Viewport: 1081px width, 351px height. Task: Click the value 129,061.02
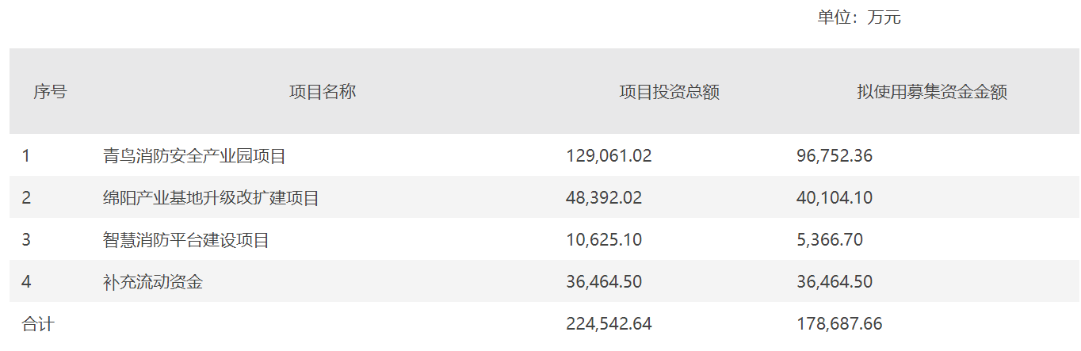click(x=609, y=156)
